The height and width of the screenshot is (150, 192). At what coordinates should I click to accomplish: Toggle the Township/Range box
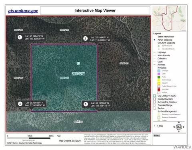[x=154, y=105]
